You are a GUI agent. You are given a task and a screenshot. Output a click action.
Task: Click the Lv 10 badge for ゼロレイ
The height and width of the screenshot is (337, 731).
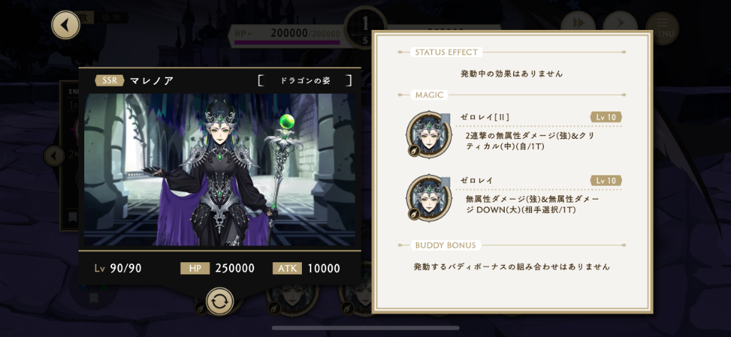606,180
